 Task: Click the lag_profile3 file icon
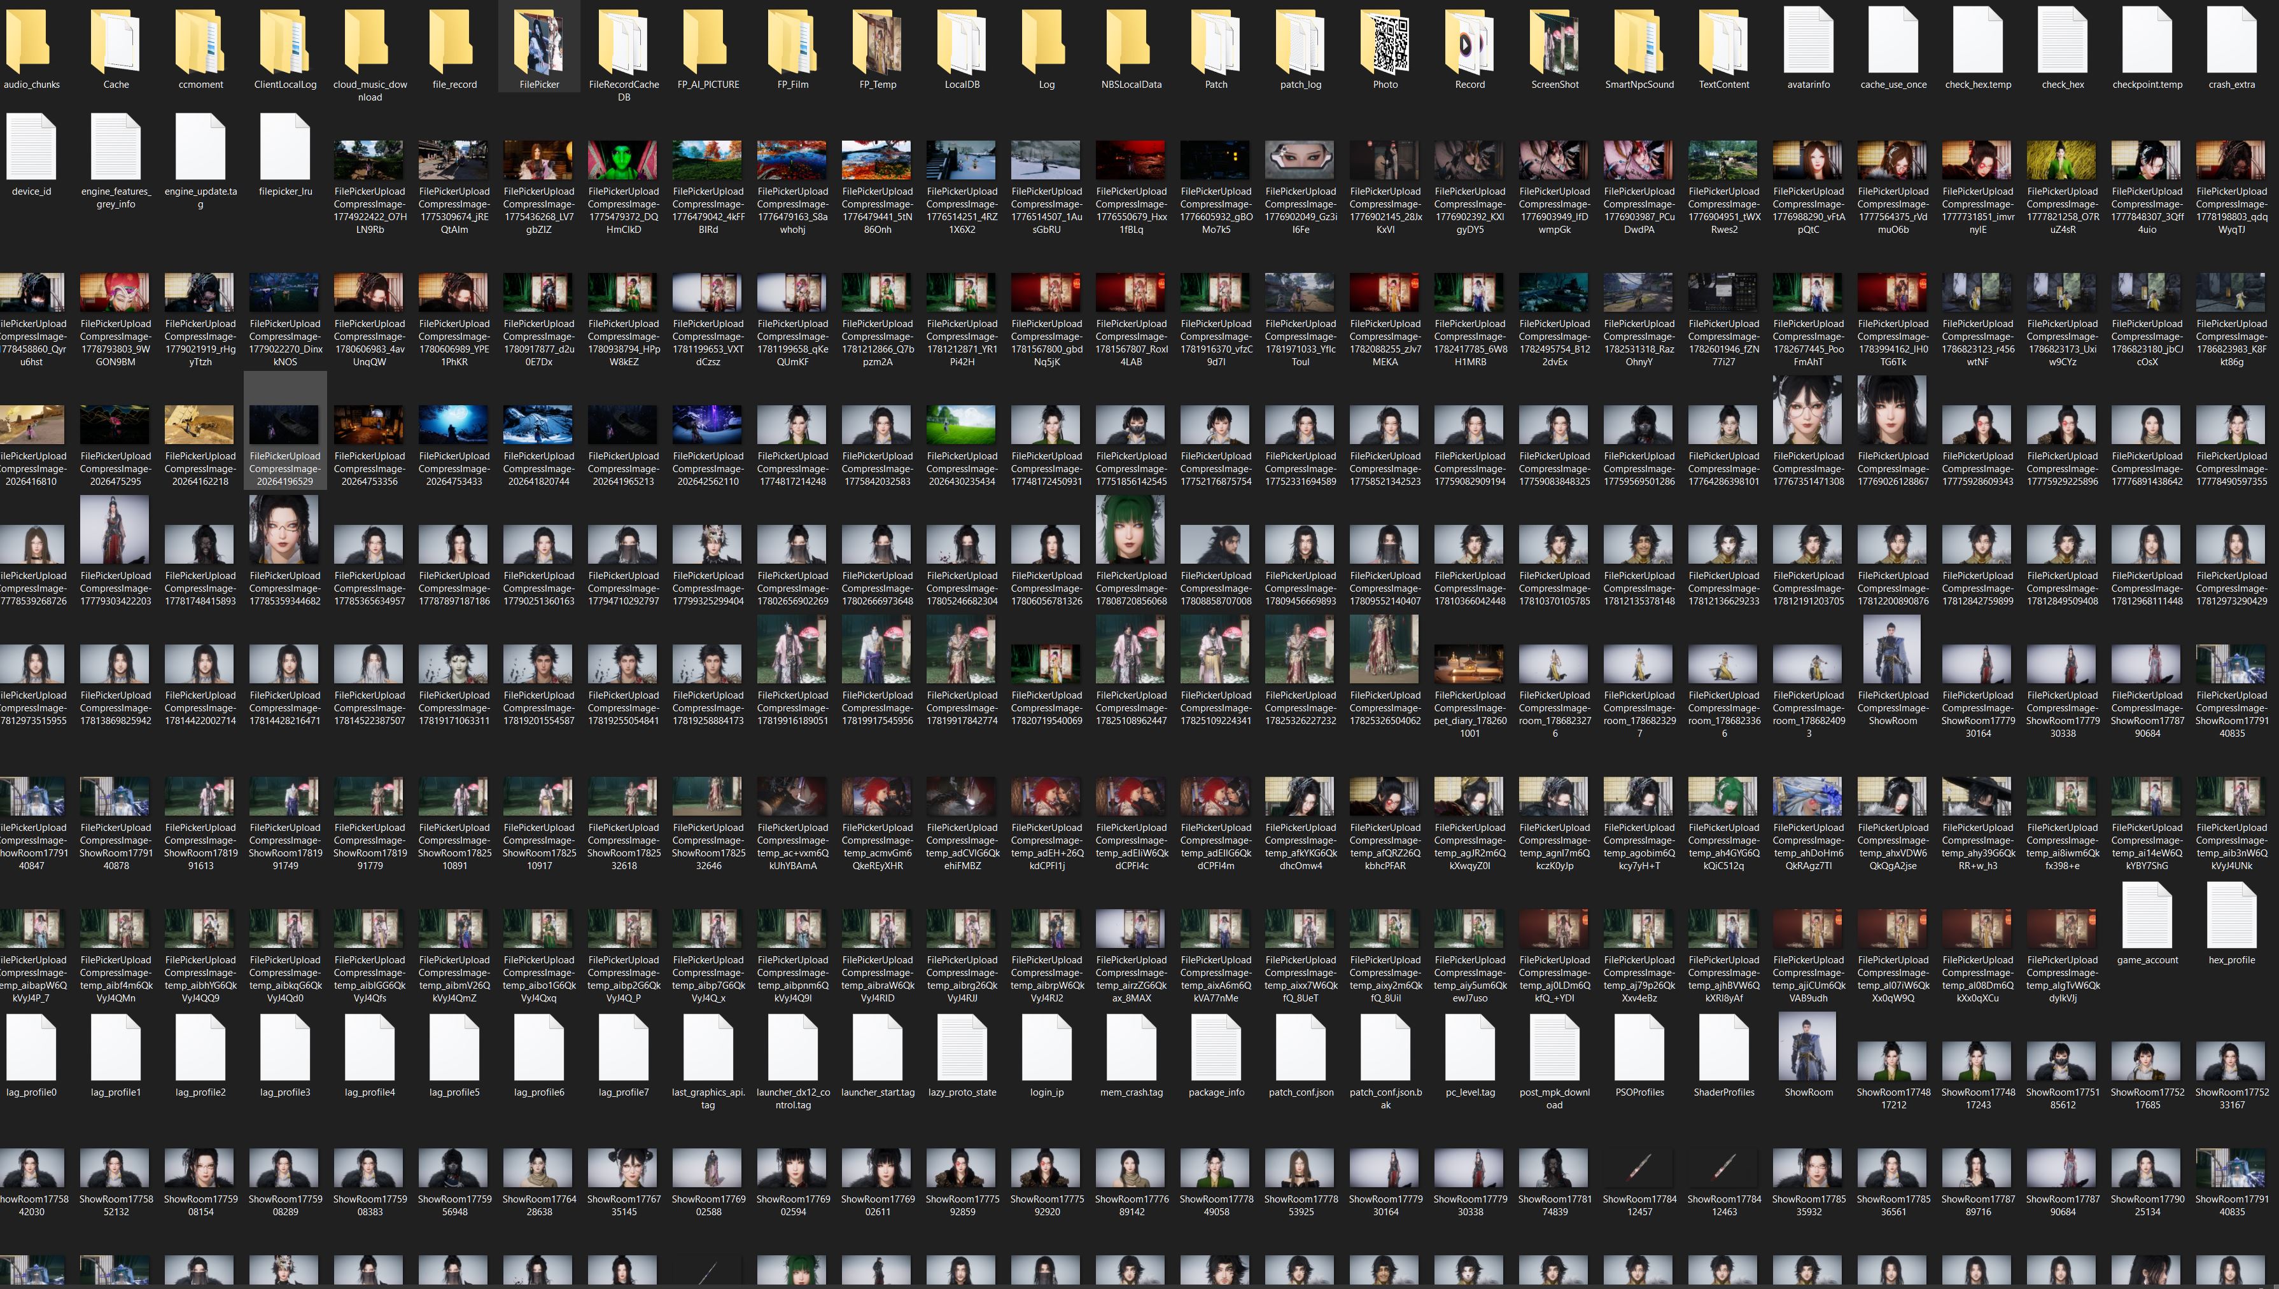(x=285, y=1047)
